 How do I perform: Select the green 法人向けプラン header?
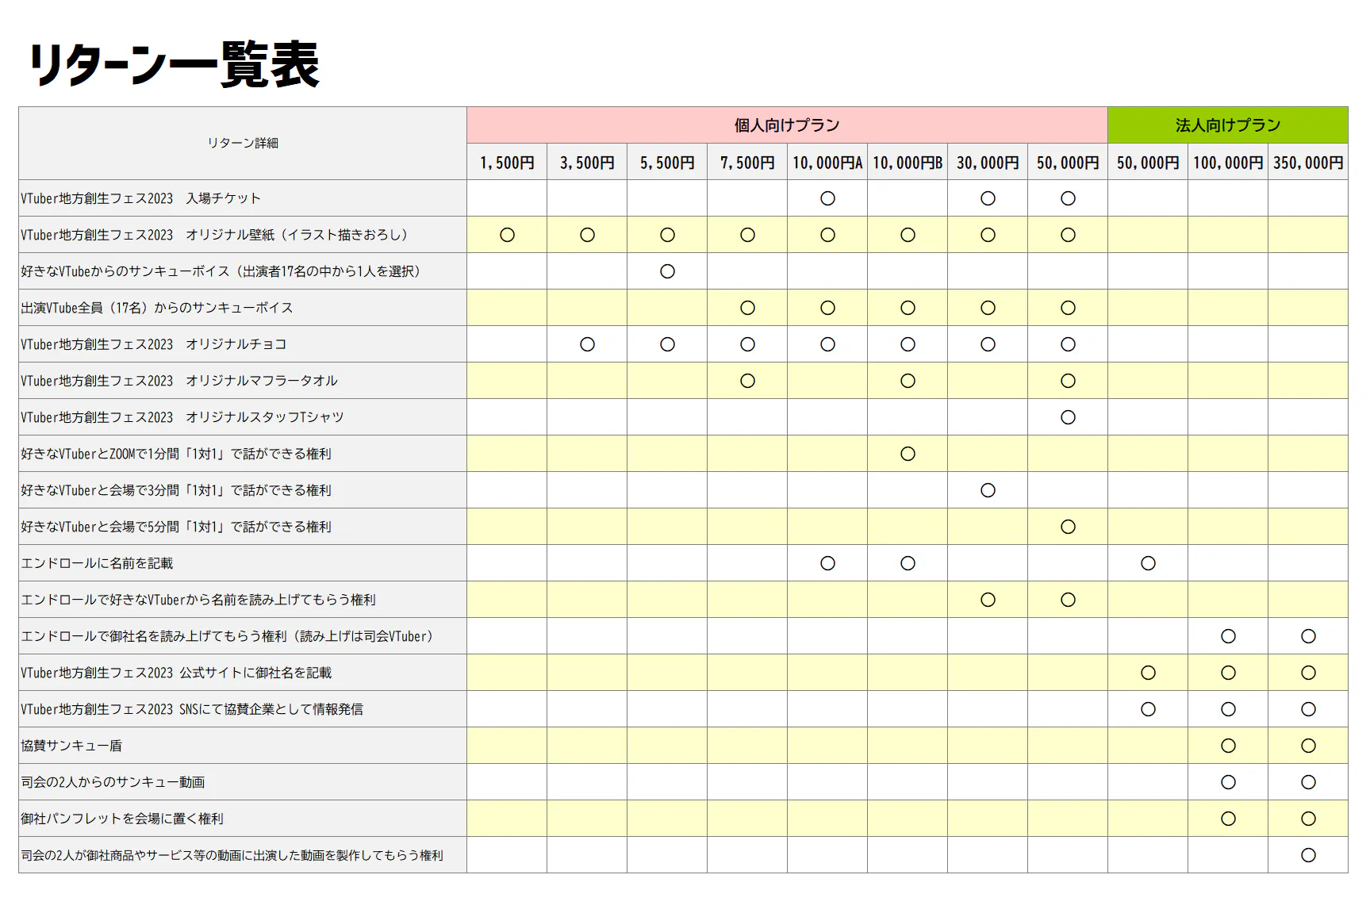(1227, 125)
